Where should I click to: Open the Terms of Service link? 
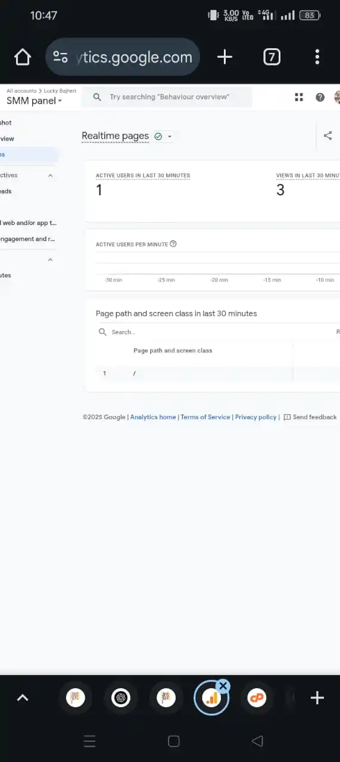coord(205,417)
